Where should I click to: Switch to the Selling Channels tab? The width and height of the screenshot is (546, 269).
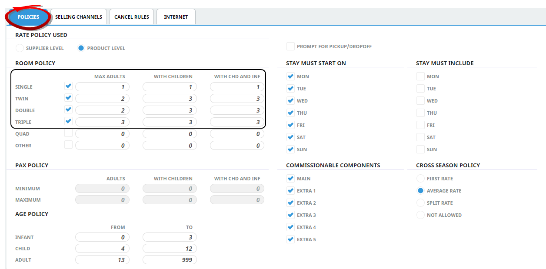tap(78, 17)
